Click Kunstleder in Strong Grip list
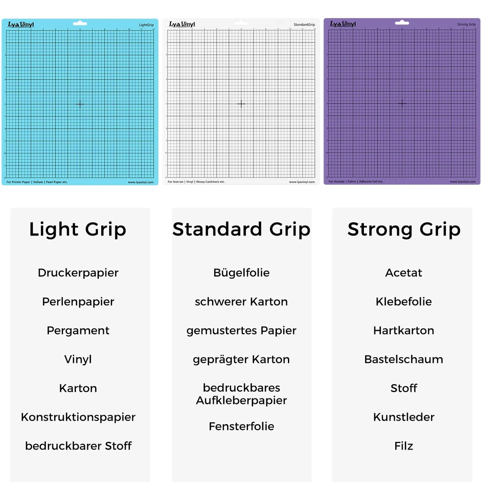This screenshot has height=482, width=482. (404, 417)
